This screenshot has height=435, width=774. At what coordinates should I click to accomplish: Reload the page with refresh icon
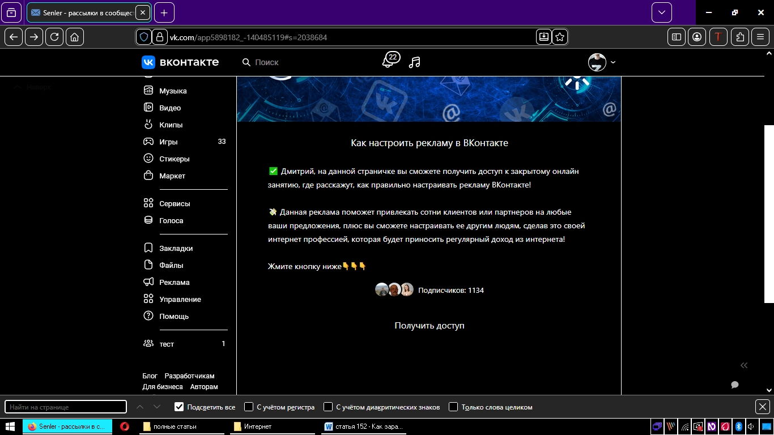(54, 37)
